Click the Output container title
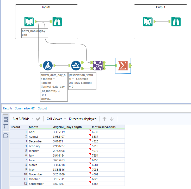 click(161, 7)
